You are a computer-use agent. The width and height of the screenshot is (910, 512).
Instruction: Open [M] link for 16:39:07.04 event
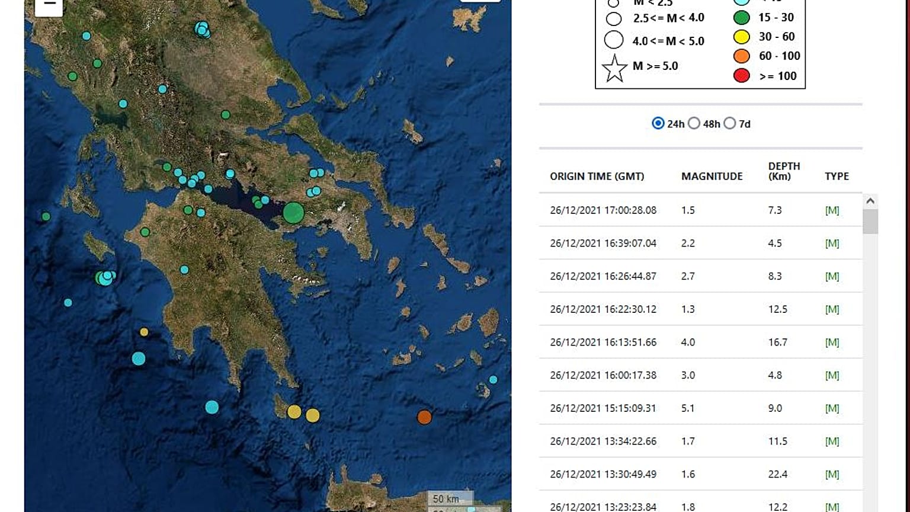(832, 243)
